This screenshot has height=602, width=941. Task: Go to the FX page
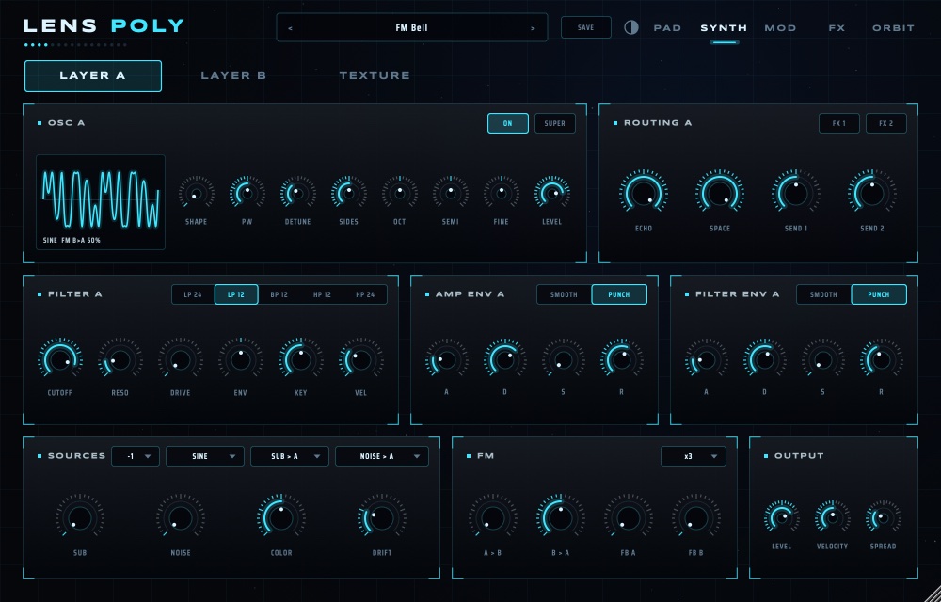point(837,27)
